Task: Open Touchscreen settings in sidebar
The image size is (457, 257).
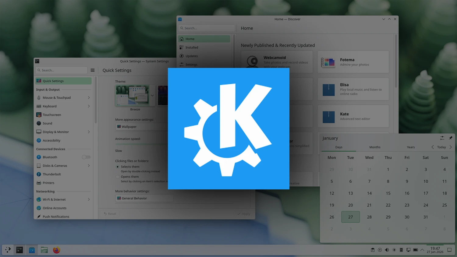Action: 63,115
